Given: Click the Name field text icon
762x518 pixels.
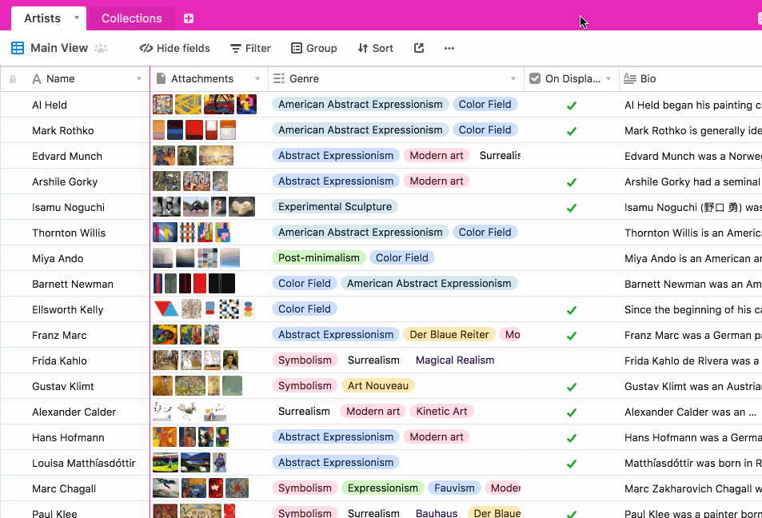Looking at the screenshot, I should (x=37, y=78).
